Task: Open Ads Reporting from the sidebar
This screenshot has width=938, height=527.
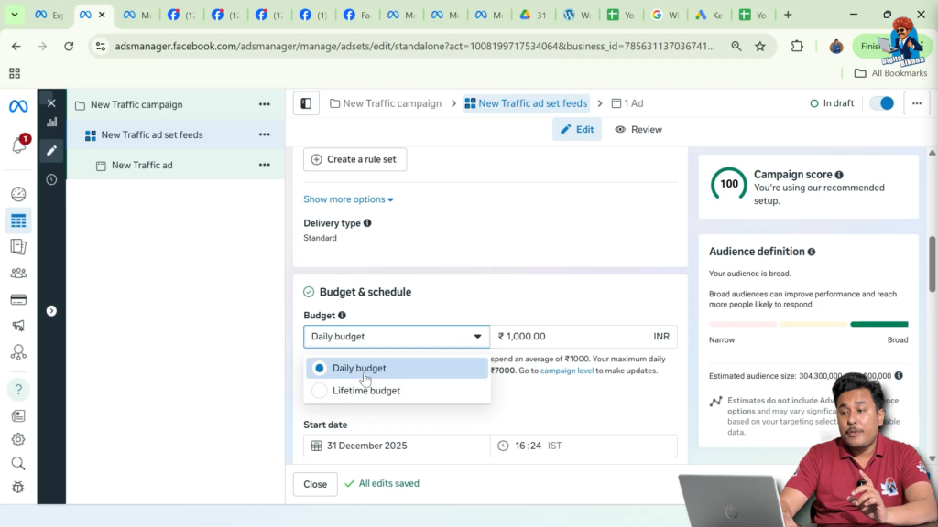Action: point(17,246)
